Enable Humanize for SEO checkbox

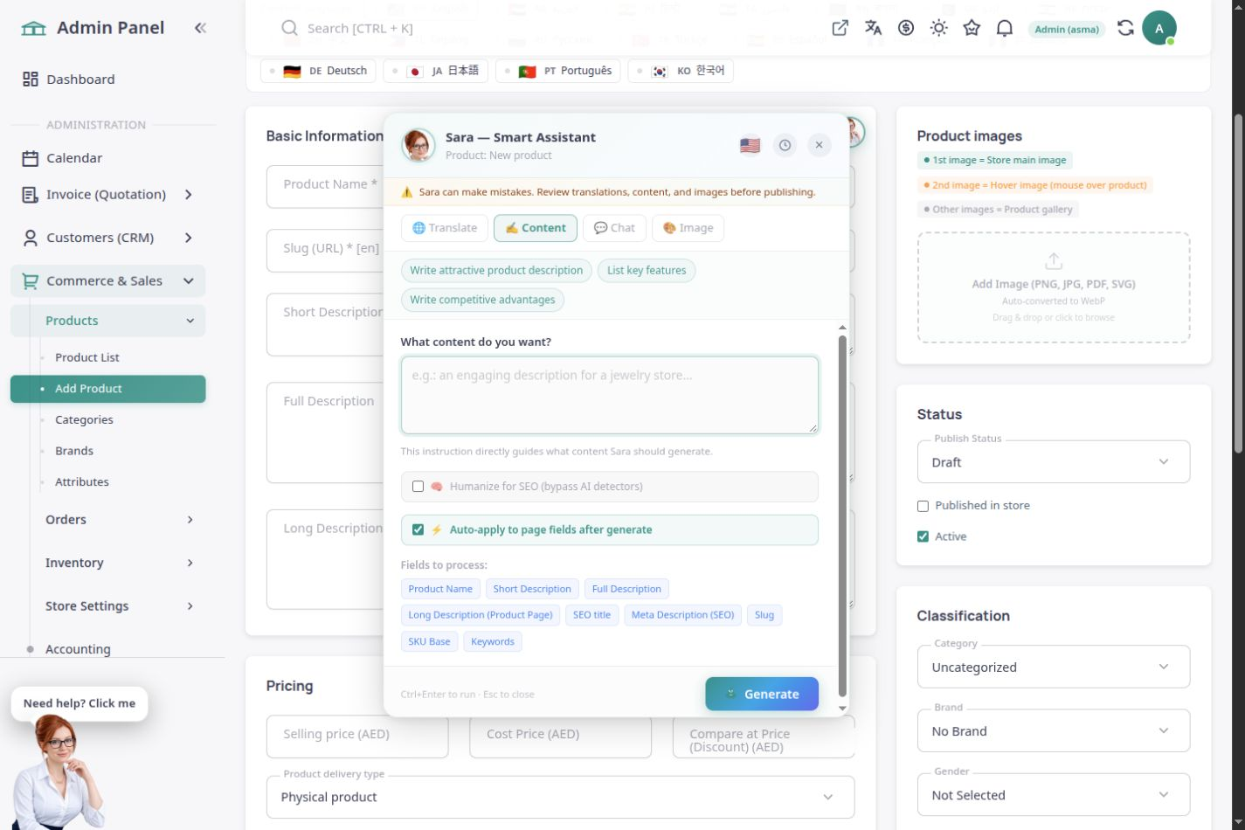click(418, 487)
